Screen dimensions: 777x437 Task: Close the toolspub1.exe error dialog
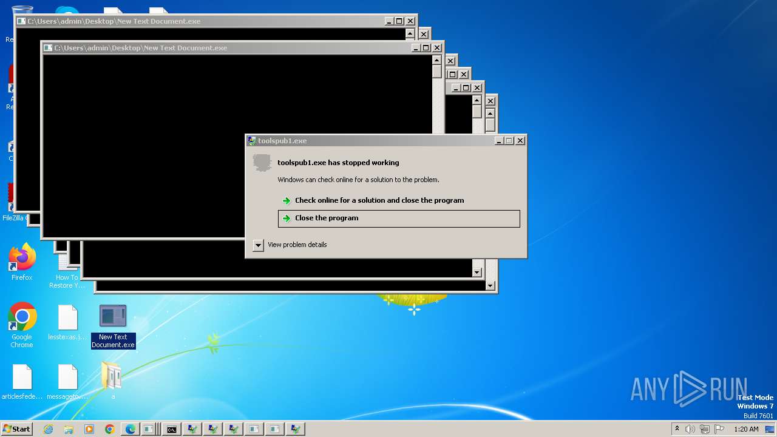[520, 141]
